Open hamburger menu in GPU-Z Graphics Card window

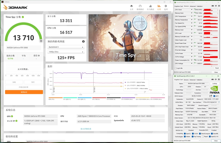219,79
